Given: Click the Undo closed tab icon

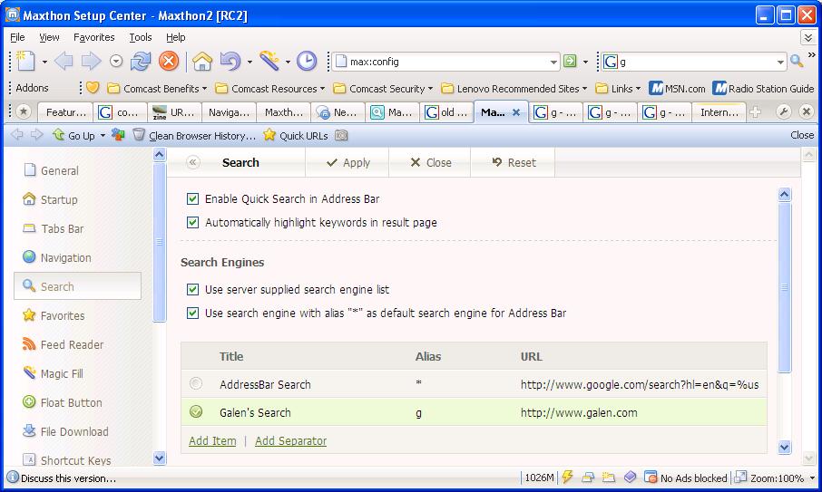Looking at the screenshot, I should (230, 62).
